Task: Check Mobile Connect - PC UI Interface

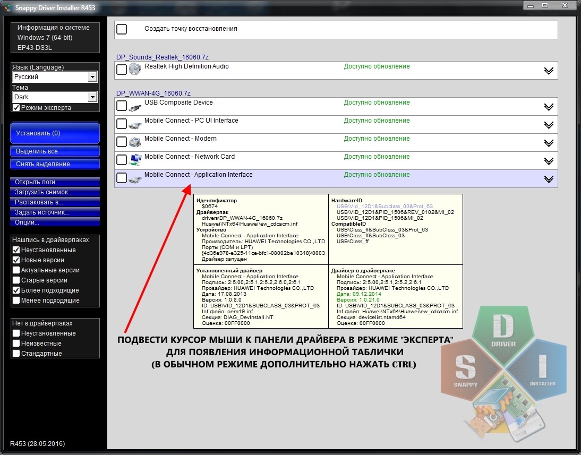Action: coord(122,123)
